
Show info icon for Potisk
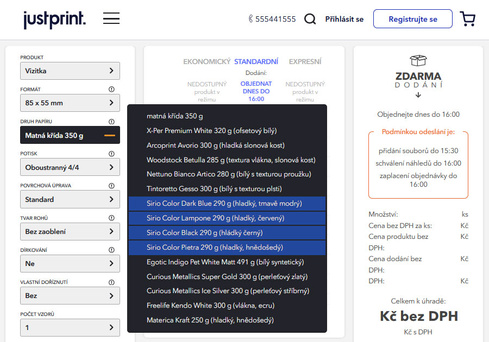click(111, 154)
